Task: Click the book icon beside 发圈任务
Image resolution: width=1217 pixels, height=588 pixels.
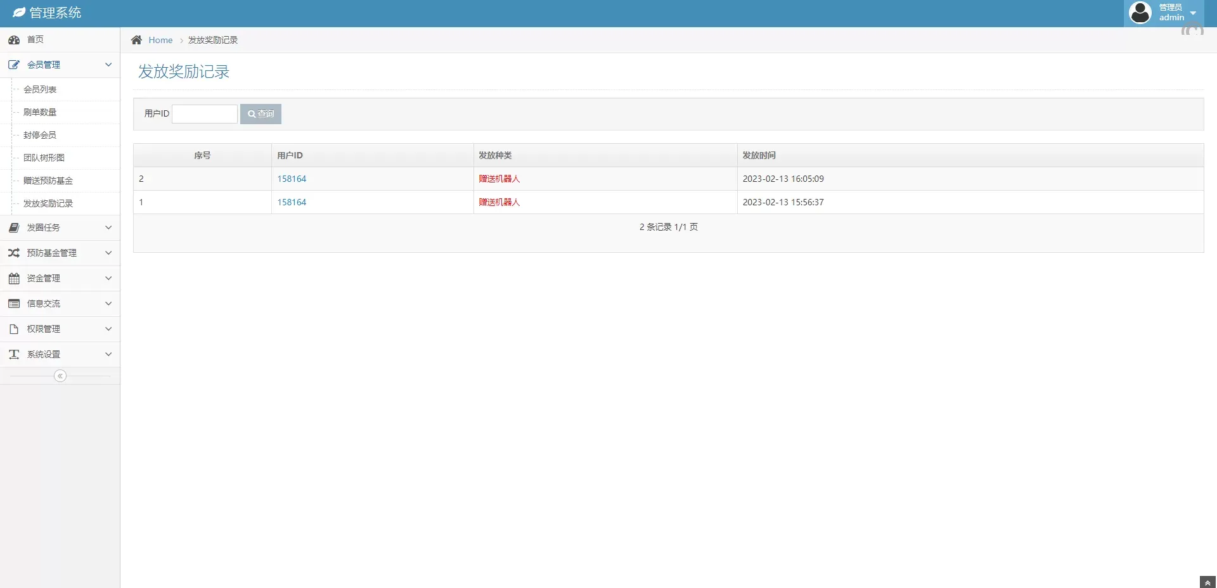Action: (x=14, y=227)
